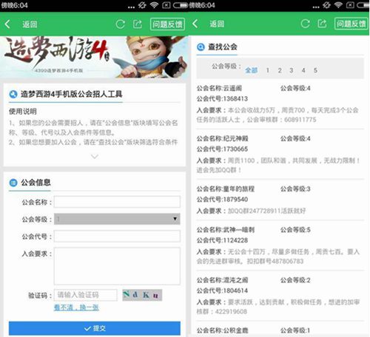Click 看不清，换一张 link

tap(76, 307)
